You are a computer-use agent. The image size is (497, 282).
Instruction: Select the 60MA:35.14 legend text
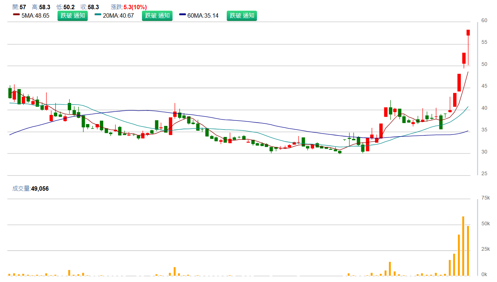(x=203, y=16)
